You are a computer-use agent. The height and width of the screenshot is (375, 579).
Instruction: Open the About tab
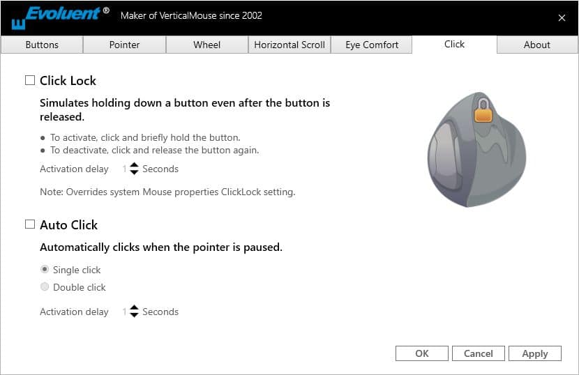[x=537, y=45]
